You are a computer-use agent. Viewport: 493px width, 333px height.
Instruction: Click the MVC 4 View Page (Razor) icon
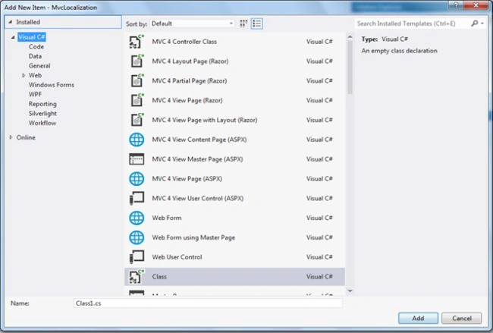(137, 100)
